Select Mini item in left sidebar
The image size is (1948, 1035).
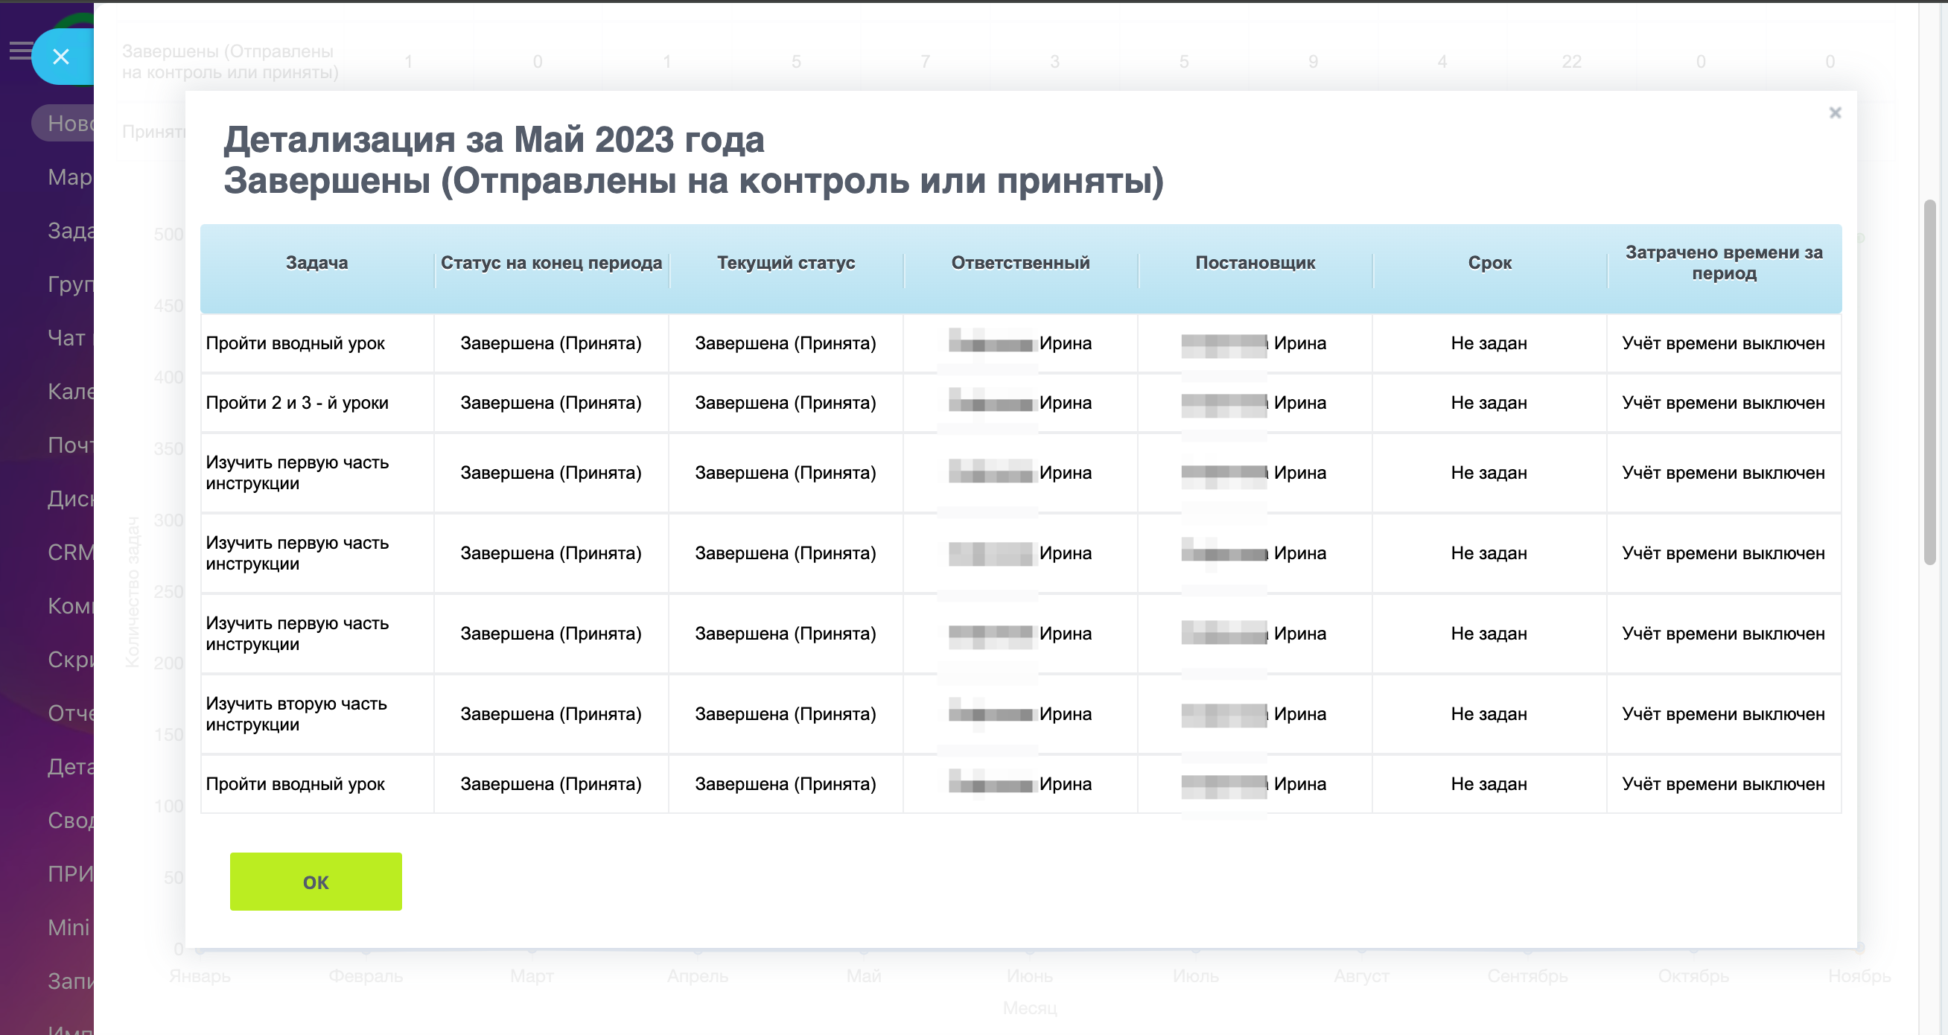point(68,928)
